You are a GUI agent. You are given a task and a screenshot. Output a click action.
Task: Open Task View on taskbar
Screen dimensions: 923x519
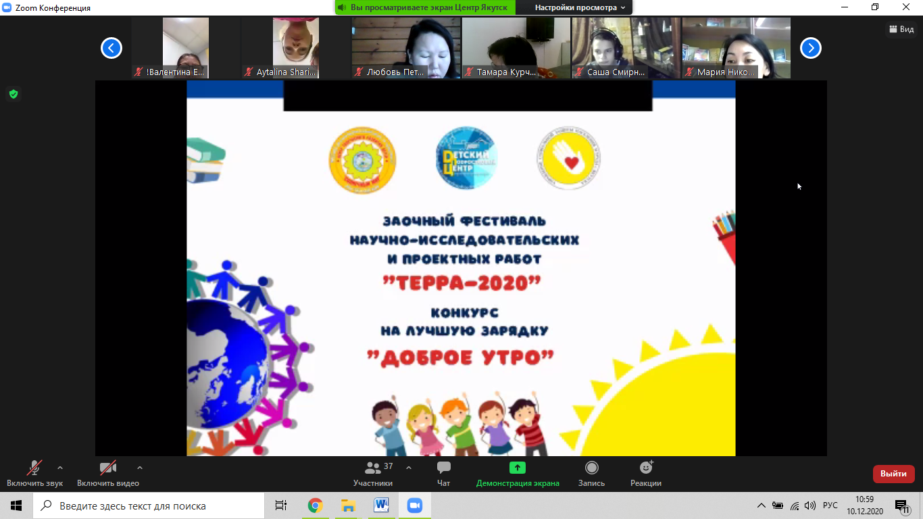pyautogui.click(x=281, y=505)
